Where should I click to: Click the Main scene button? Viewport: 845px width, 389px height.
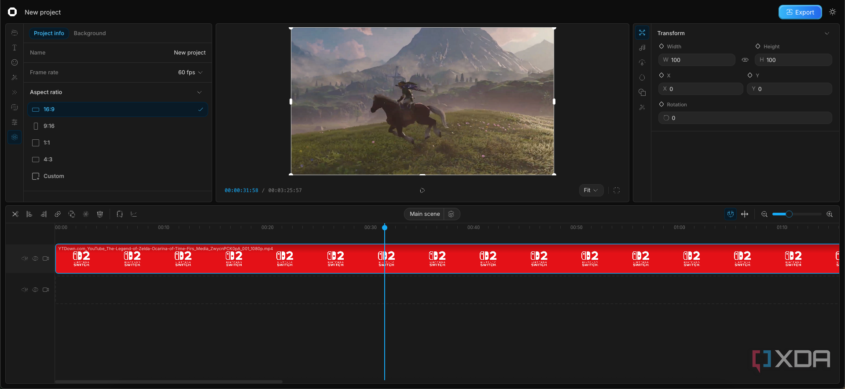pos(425,214)
